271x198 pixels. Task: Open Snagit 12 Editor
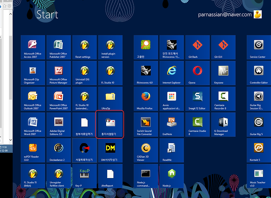197,99
